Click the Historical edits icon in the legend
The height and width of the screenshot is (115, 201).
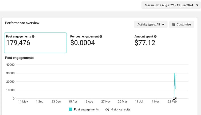(107, 109)
